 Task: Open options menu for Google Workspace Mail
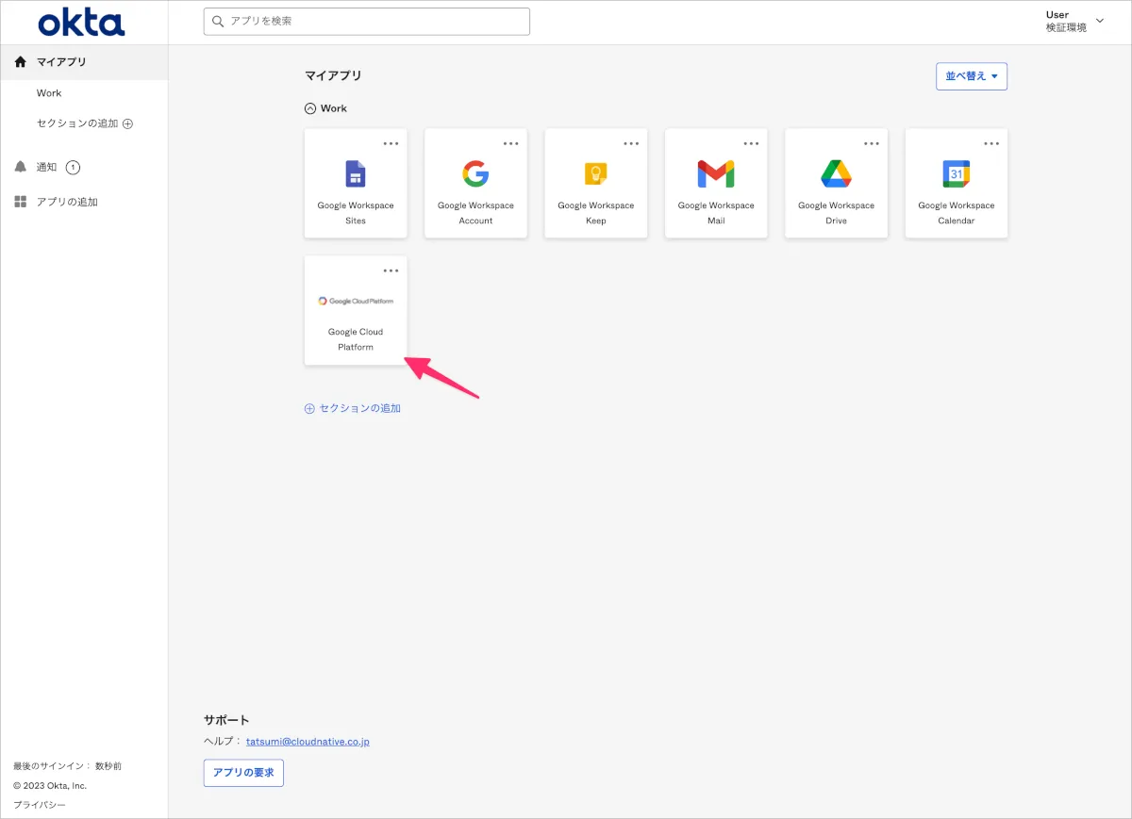click(751, 143)
